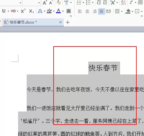
Task: Click the title 快乐春节 in the document
Action: coord(103,68)
